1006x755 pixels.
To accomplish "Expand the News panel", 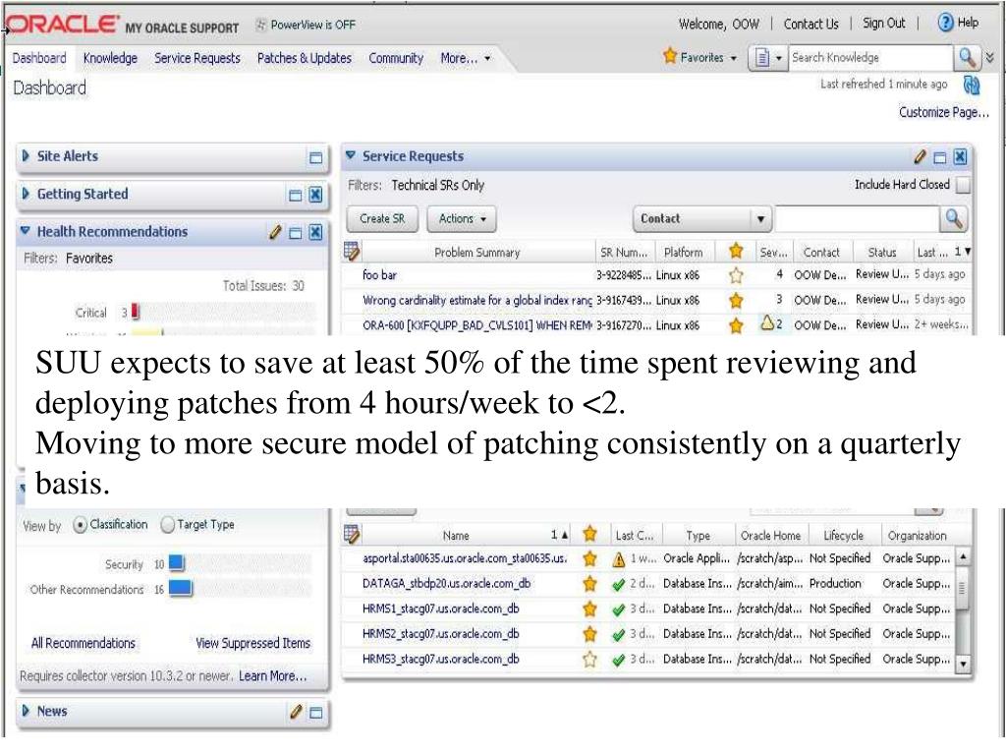I will click(x=26, y=711).
